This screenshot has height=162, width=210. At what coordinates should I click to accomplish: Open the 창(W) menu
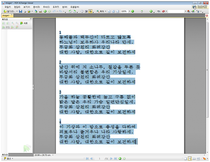pyautogui.click(x=65, y=7)
